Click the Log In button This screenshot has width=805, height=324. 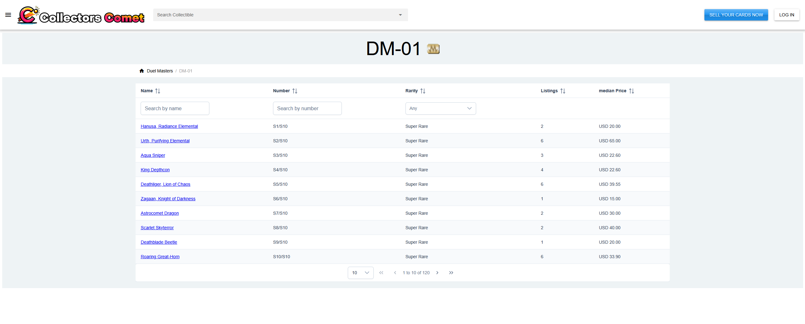pos(786,15)
